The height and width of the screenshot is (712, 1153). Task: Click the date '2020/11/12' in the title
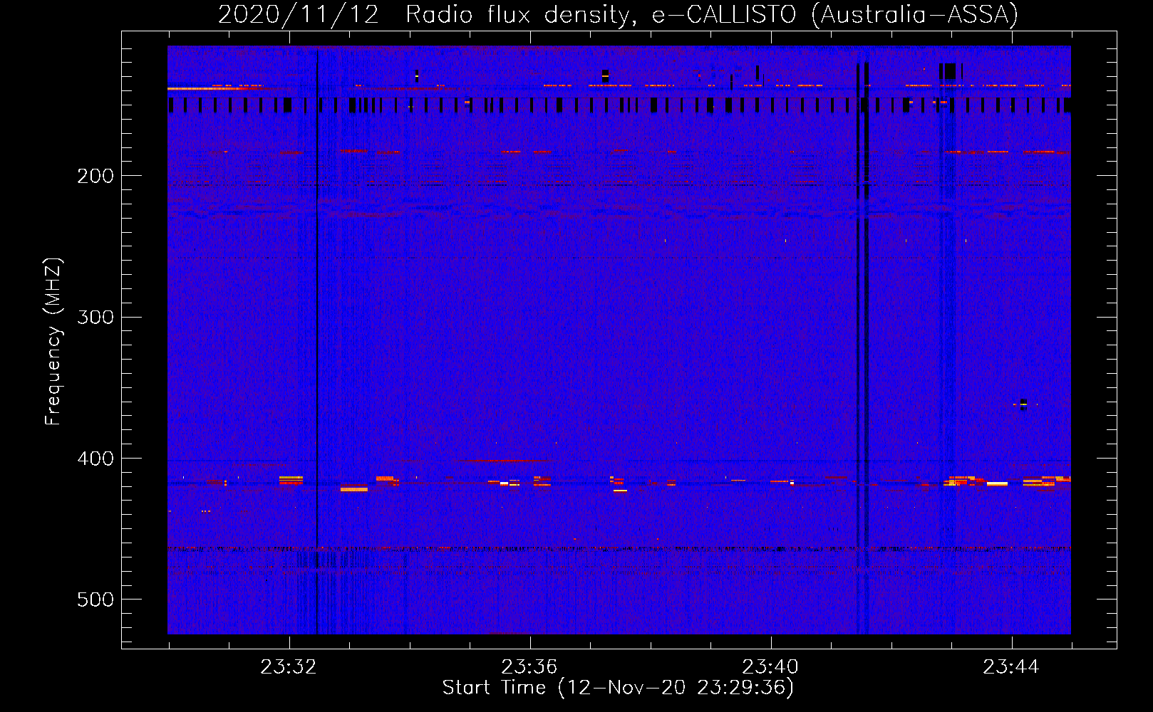(x=298, y=14)
